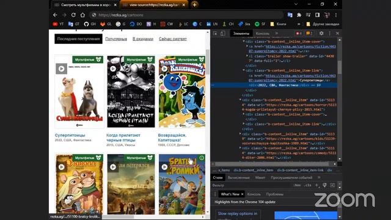Image resolution: width=391 pixels, height=220 pixels.
Task: Select the Последние поступления filter
Action: click(x=78, y=39)
